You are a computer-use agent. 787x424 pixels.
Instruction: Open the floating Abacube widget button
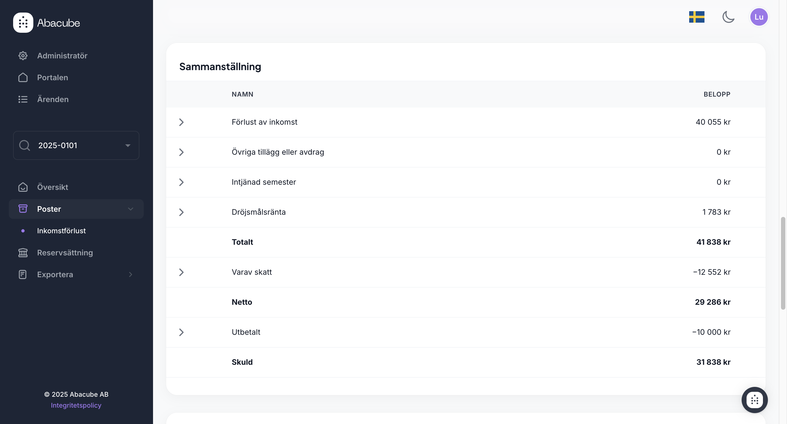tap(754, 400)
